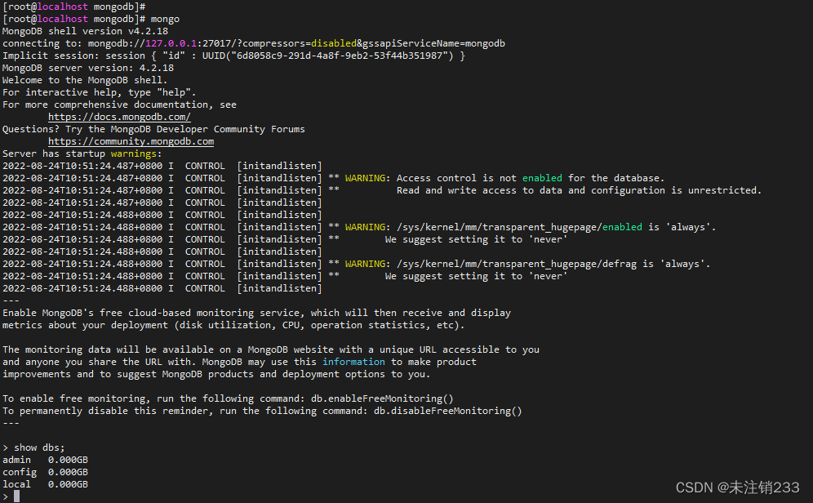813x503 pixels.
Task: Click the first WARNING label about access control
Action: [x=365, y=177]
